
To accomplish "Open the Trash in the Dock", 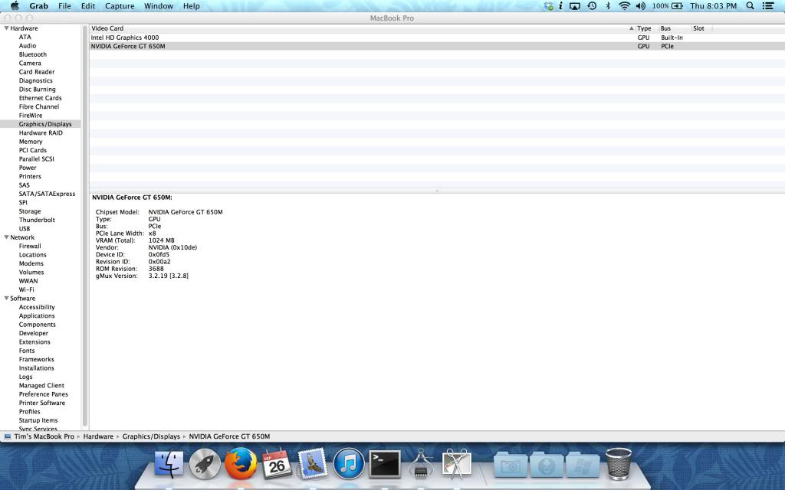I will click(619, 463).
